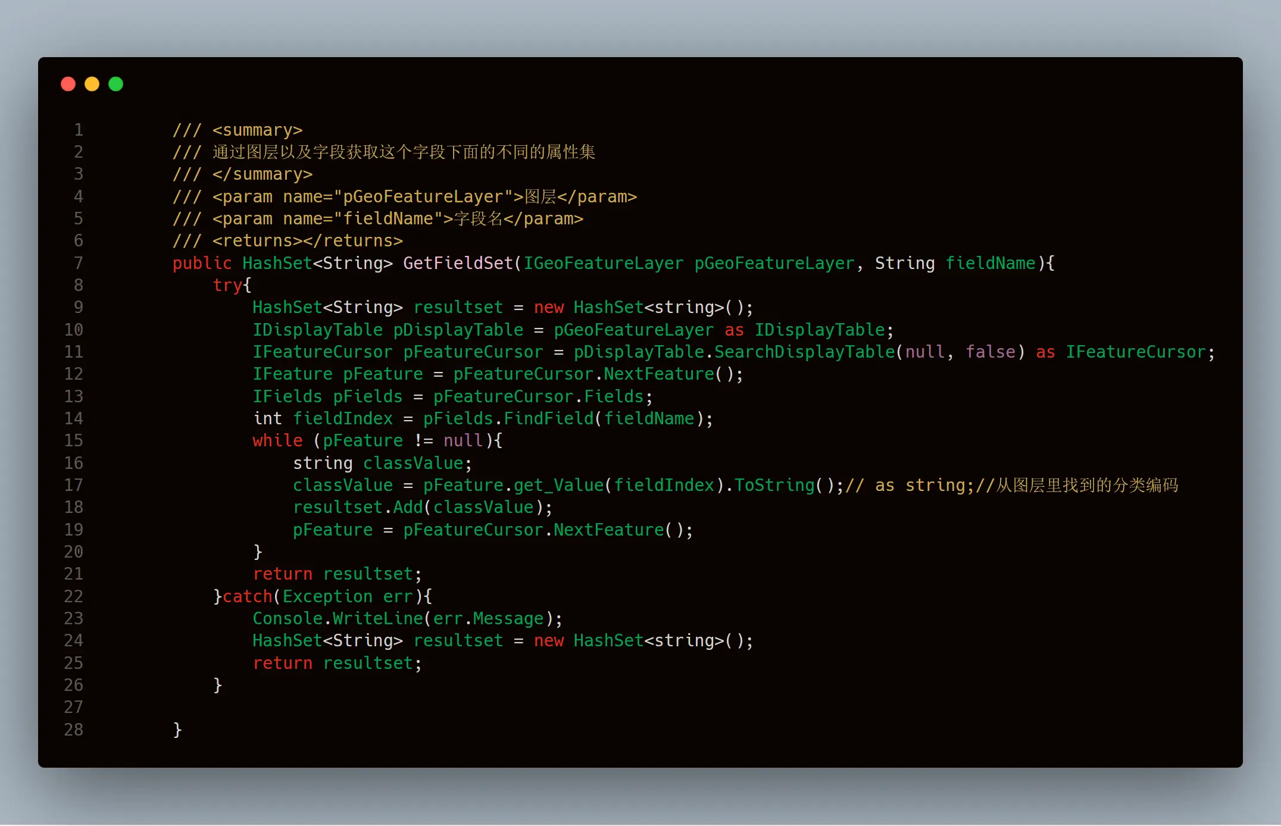Click the FindField method on line 14
This screenshot has height=826, width=1281.
coord(548,418)
